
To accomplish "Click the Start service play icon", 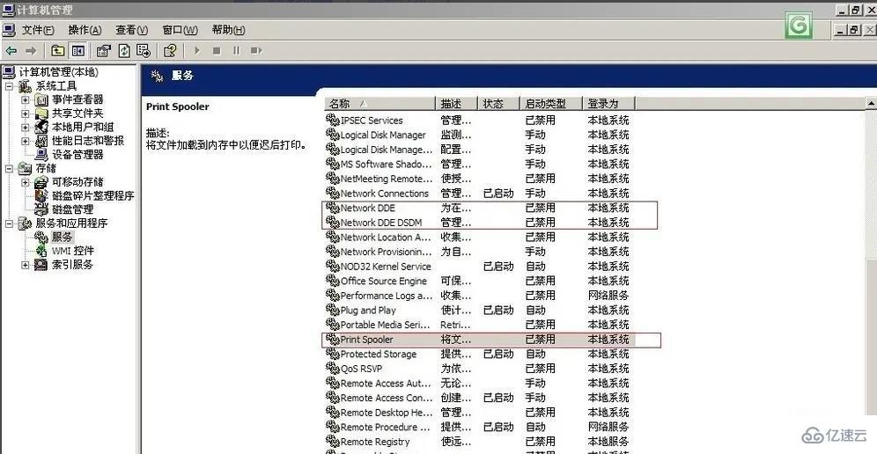I will [197, 51].
